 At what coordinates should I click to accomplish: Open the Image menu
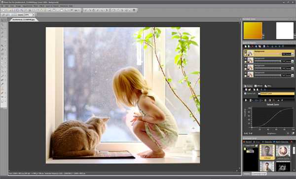coord(18,6)
